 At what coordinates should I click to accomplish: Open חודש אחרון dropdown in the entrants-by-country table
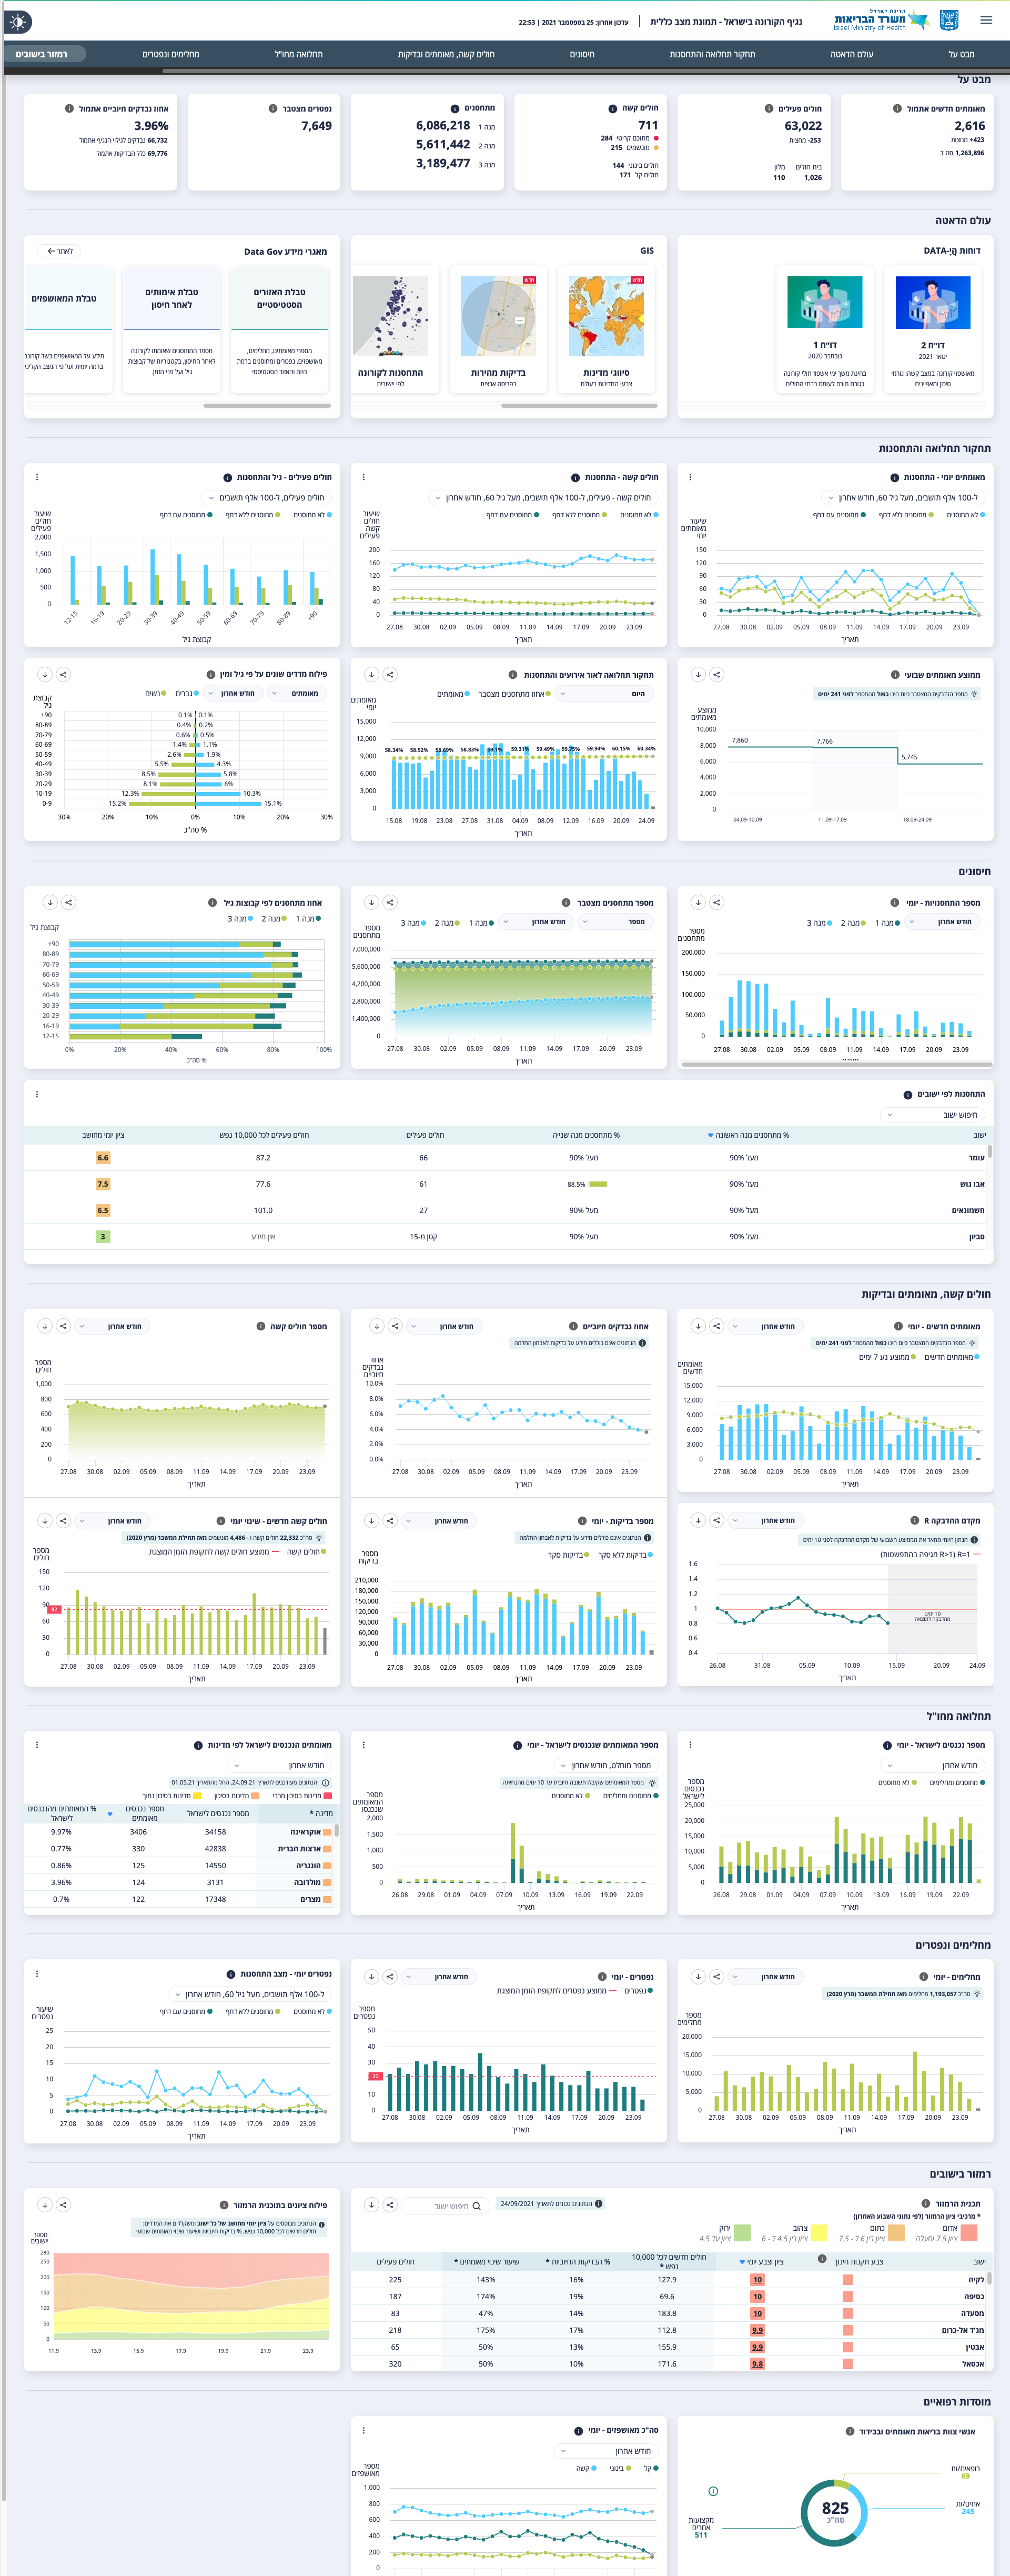coord(280,1765)
